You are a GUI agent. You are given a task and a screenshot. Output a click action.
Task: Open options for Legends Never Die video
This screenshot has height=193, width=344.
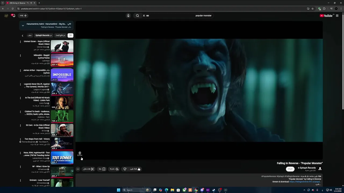(20, 84)
